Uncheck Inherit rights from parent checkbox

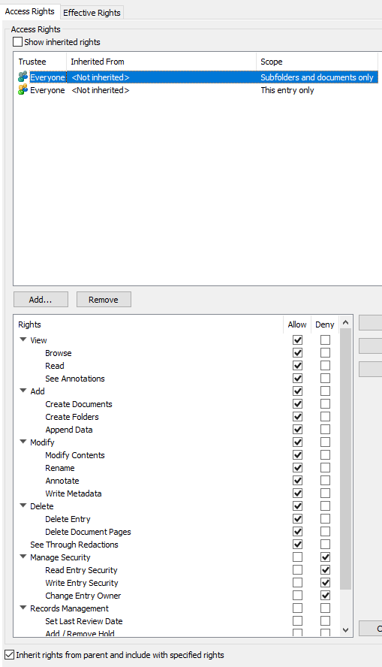pos(9,655)
